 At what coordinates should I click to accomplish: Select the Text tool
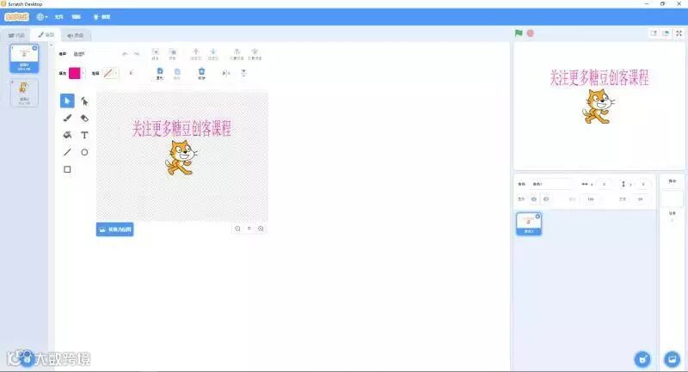84,135
